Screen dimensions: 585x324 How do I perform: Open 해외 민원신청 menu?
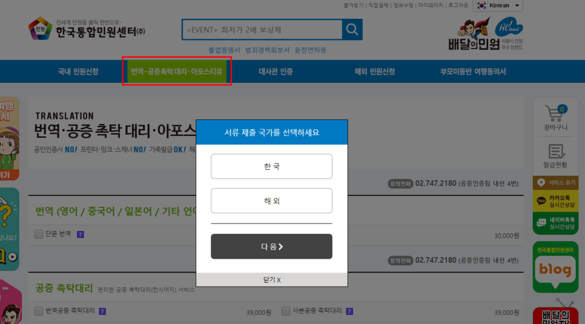coord(375,71)
